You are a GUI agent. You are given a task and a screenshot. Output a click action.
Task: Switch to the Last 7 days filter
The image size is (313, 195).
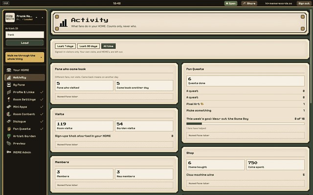[x=65, y=46]
